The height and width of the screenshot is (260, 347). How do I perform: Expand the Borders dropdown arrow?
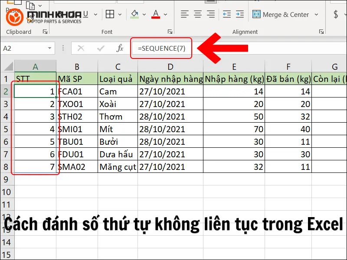pos(120,15)
